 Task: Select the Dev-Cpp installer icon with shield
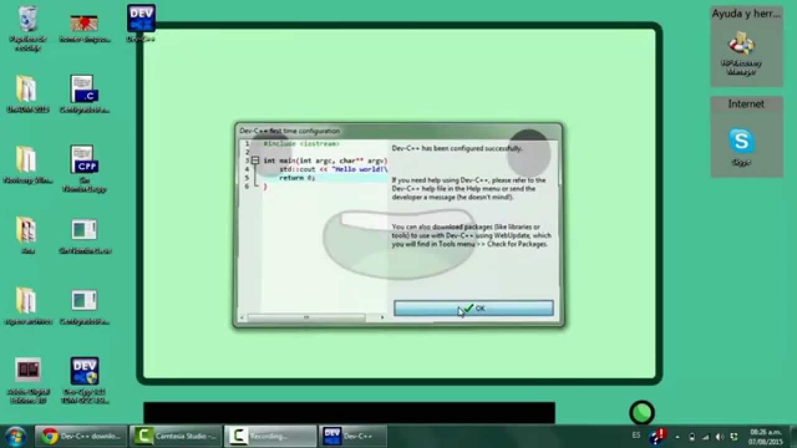[x=84, y=380]
